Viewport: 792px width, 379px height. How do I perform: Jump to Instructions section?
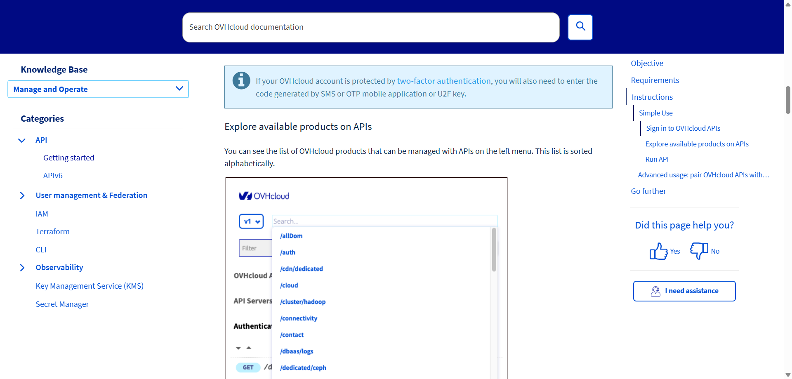pyautogui.click(x=652, y=97)
